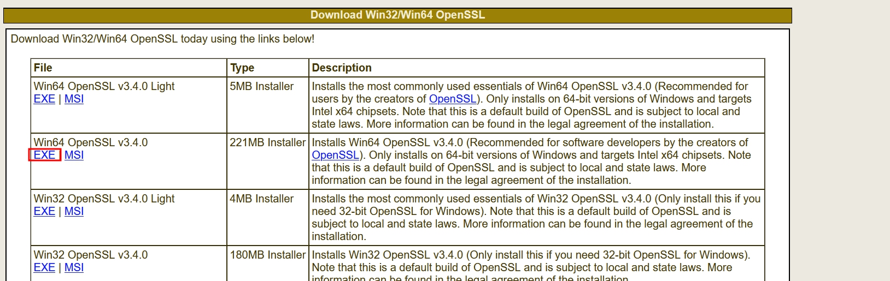Click MSI link under Win64 OpenSSL v3.4.0
Image resolution: width=890 pixels, height=281 pixels.
(x=74, y=155)
